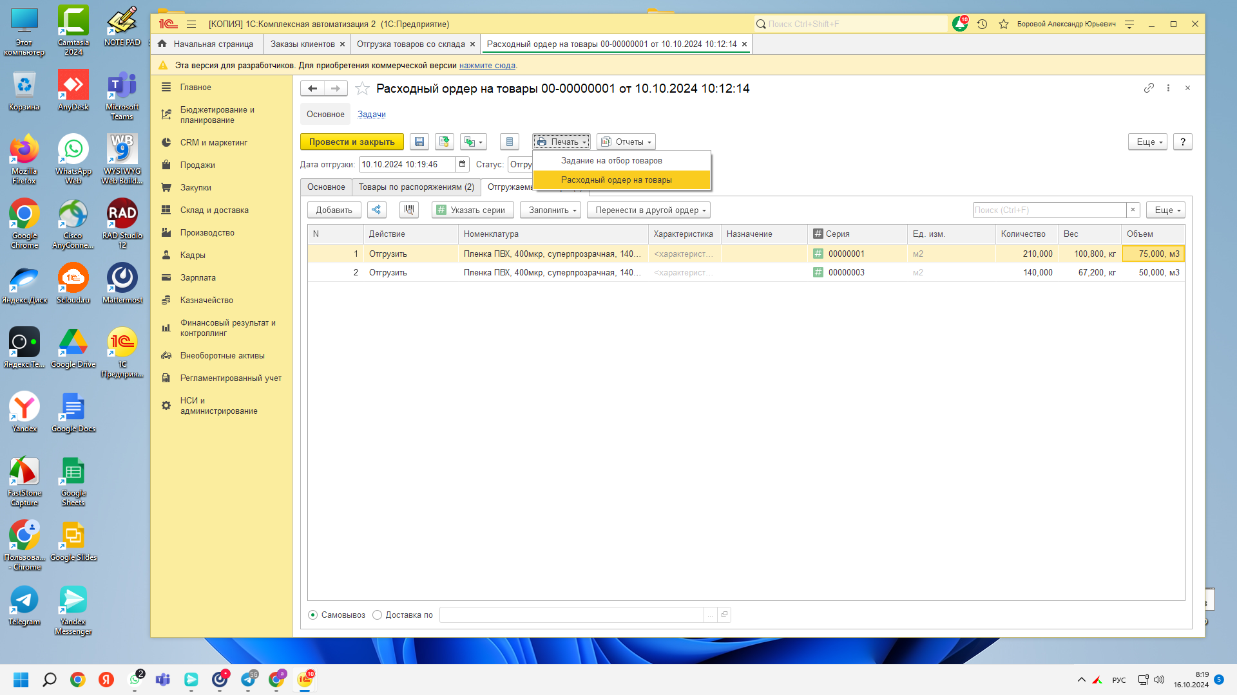Choose Задание на отбор товаров print option
The width and height of the screenshot is (1237, 695).
(x=611, y=160)
